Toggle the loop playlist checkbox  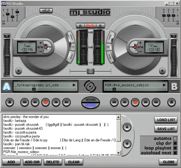click(x=175, y=148)
